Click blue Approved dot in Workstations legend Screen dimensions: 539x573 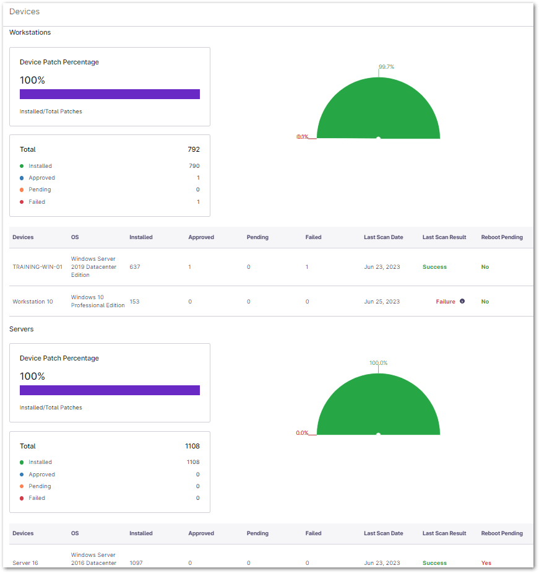[22, 178]
